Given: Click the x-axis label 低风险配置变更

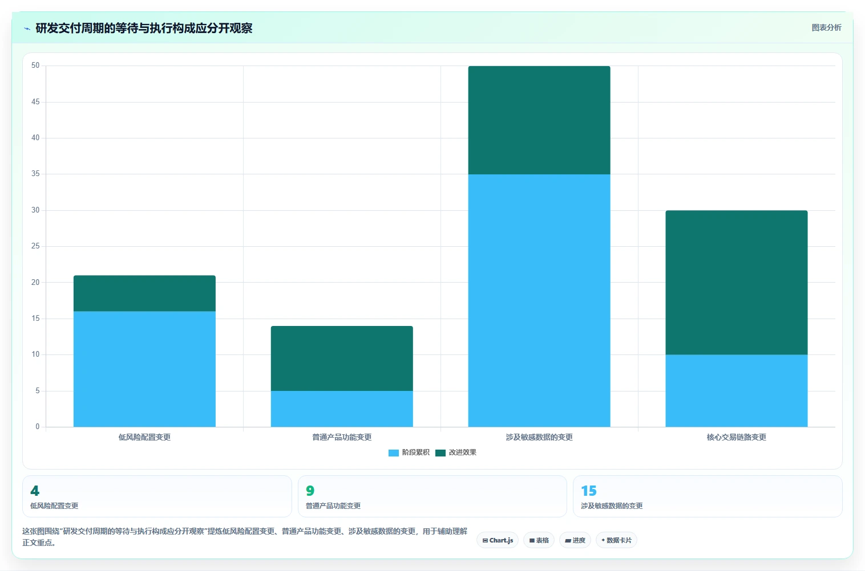Looking at the screenshot, I should (144, 437).
